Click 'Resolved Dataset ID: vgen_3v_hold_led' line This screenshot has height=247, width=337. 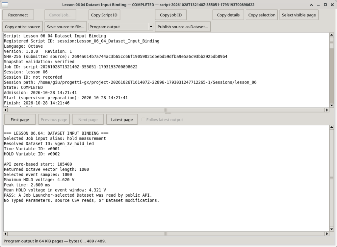[49, 143]
